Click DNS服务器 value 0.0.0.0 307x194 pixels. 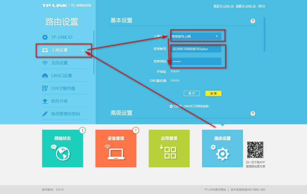pyautogui.click(x=175, y=80)
